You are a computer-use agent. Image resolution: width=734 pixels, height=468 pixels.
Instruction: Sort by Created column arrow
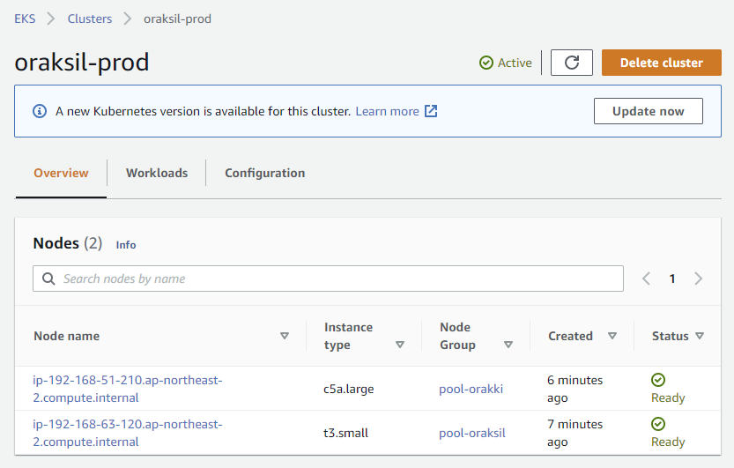(x=612, y=336)
